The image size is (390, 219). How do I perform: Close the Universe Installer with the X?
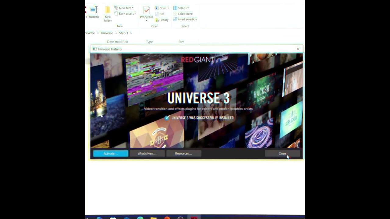(x=298, y=49)
